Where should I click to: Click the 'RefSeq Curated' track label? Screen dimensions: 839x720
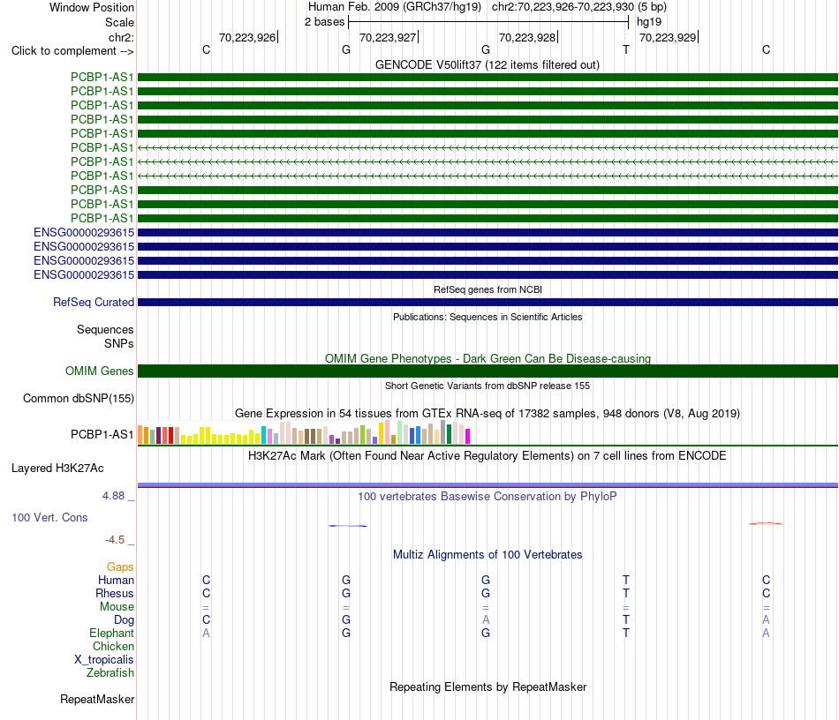point(94,302)
